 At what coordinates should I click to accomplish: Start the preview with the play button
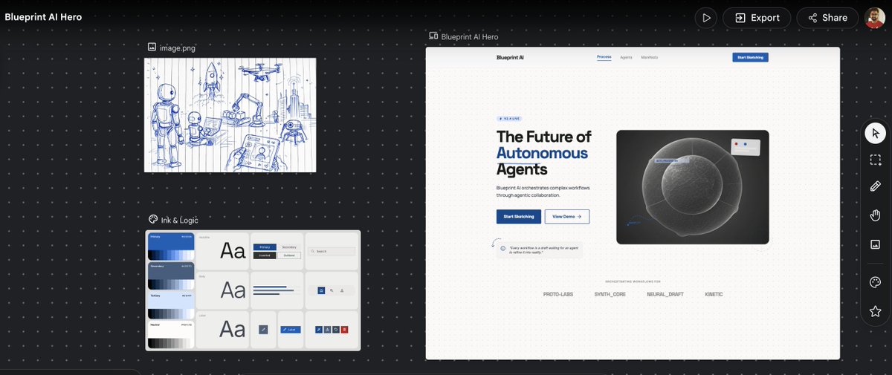[706, 18]
